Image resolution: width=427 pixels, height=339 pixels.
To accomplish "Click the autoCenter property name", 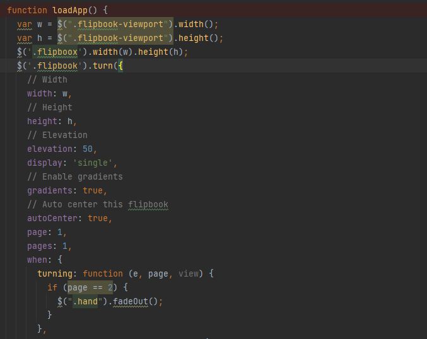I will 52,218.
